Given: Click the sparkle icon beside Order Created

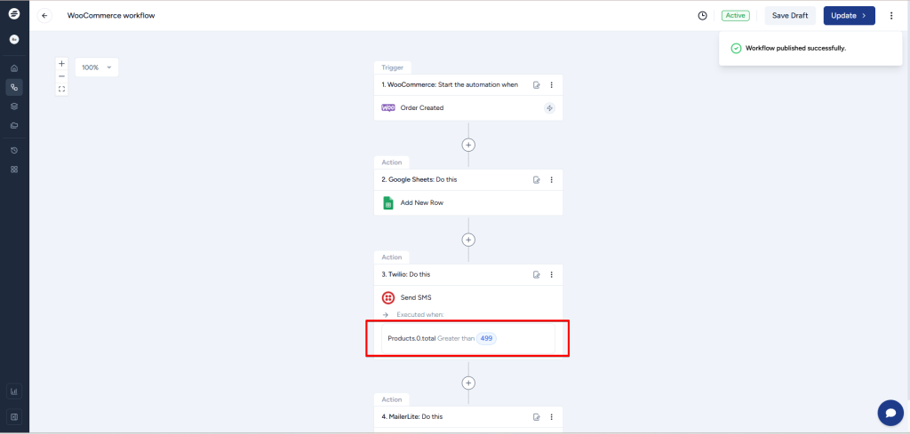Looking at the screenshot, I should click(x=549, y=108).
